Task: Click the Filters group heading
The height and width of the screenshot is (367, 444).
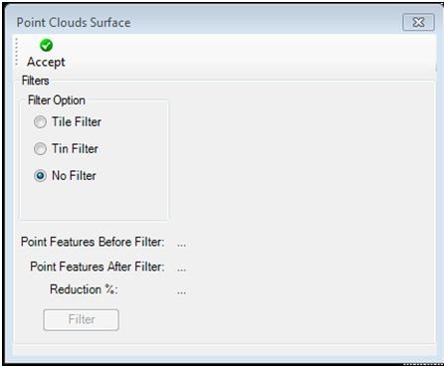Action: [35, 81]
